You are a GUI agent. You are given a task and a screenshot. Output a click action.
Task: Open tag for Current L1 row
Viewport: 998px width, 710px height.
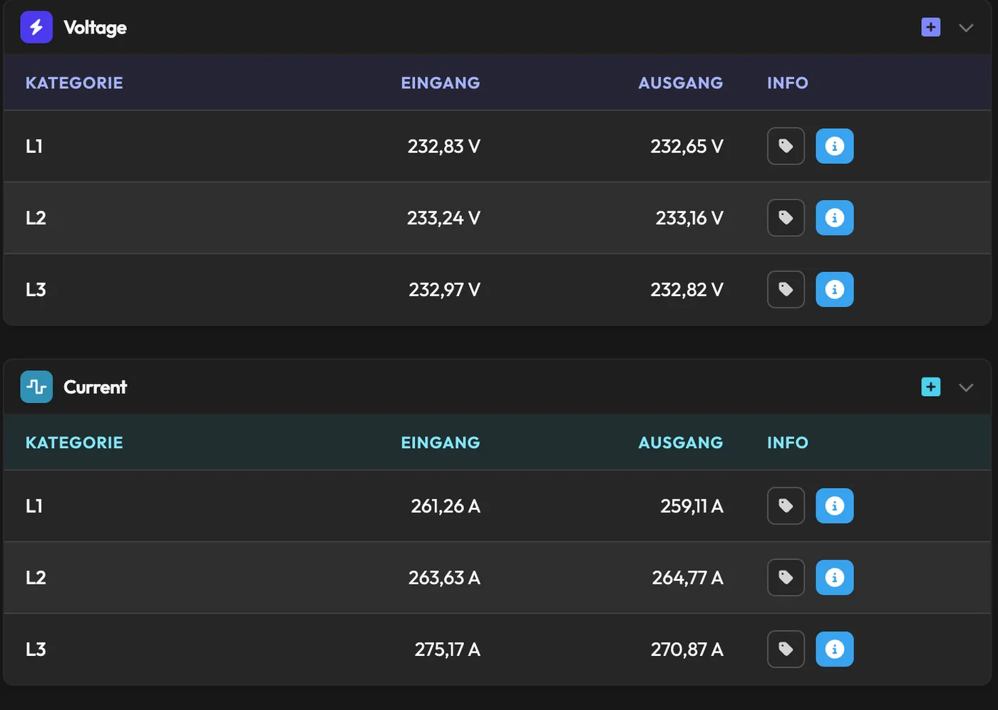tap(786, 506)
